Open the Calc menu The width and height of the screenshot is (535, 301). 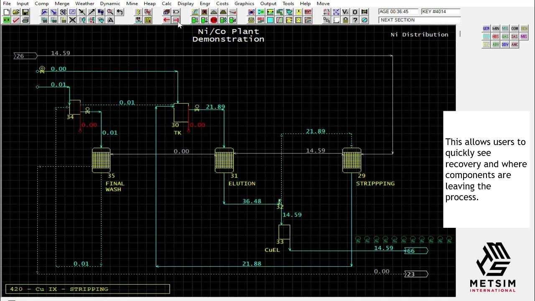pyautogui.click(x=167, y=3)
